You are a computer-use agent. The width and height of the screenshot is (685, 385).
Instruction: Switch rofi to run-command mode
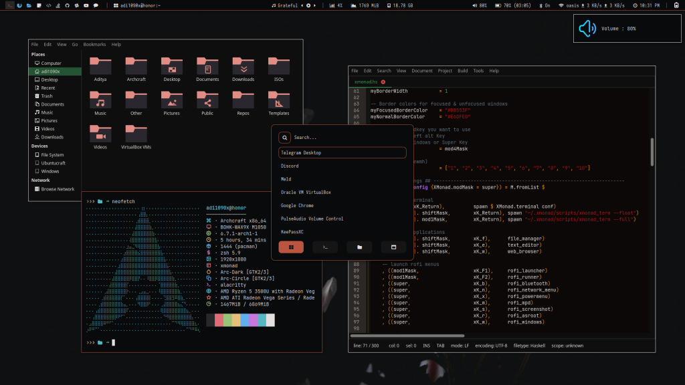click(325, 247)
